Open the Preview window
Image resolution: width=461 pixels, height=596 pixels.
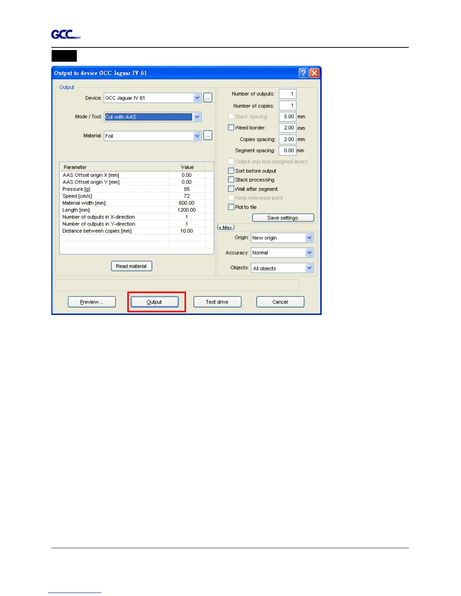(92, 302)
